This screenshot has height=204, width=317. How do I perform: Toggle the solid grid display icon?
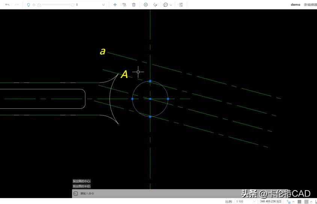tap(299, 201)
